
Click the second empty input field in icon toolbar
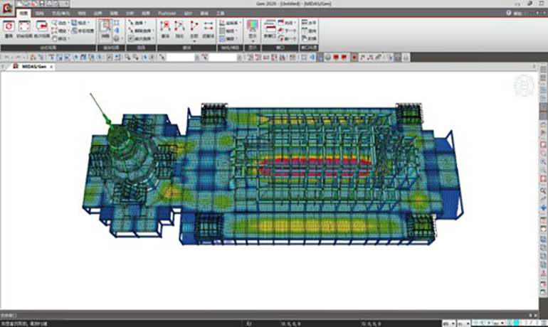[x=222, y=58]
